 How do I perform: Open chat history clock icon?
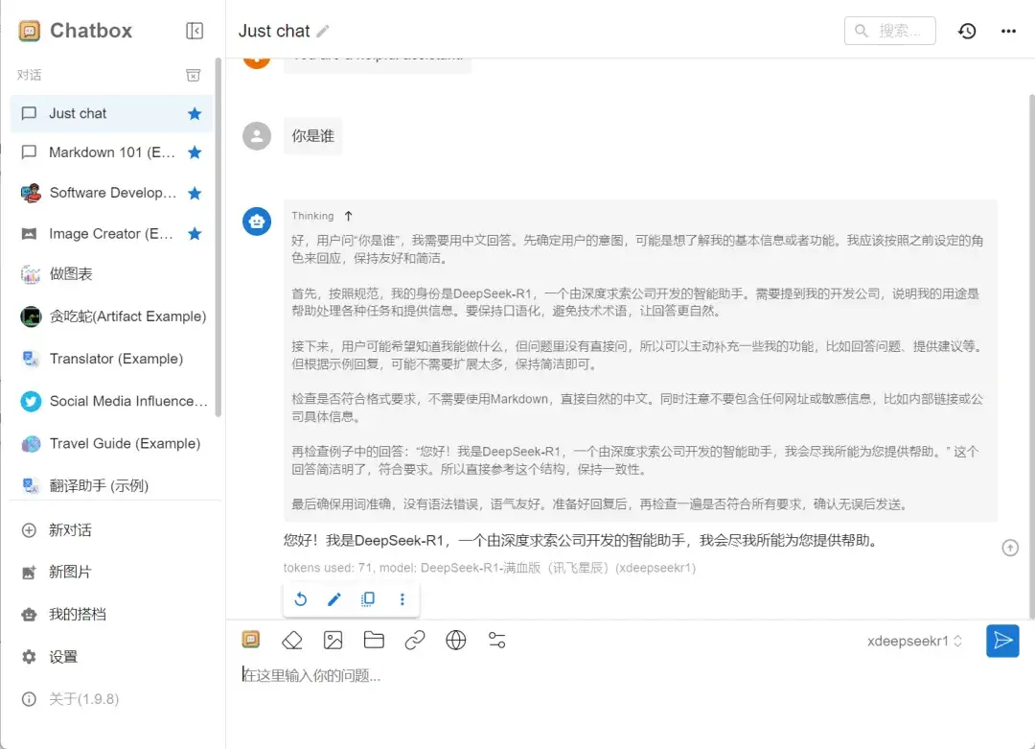pyautogui.click(x=967, y=31)
